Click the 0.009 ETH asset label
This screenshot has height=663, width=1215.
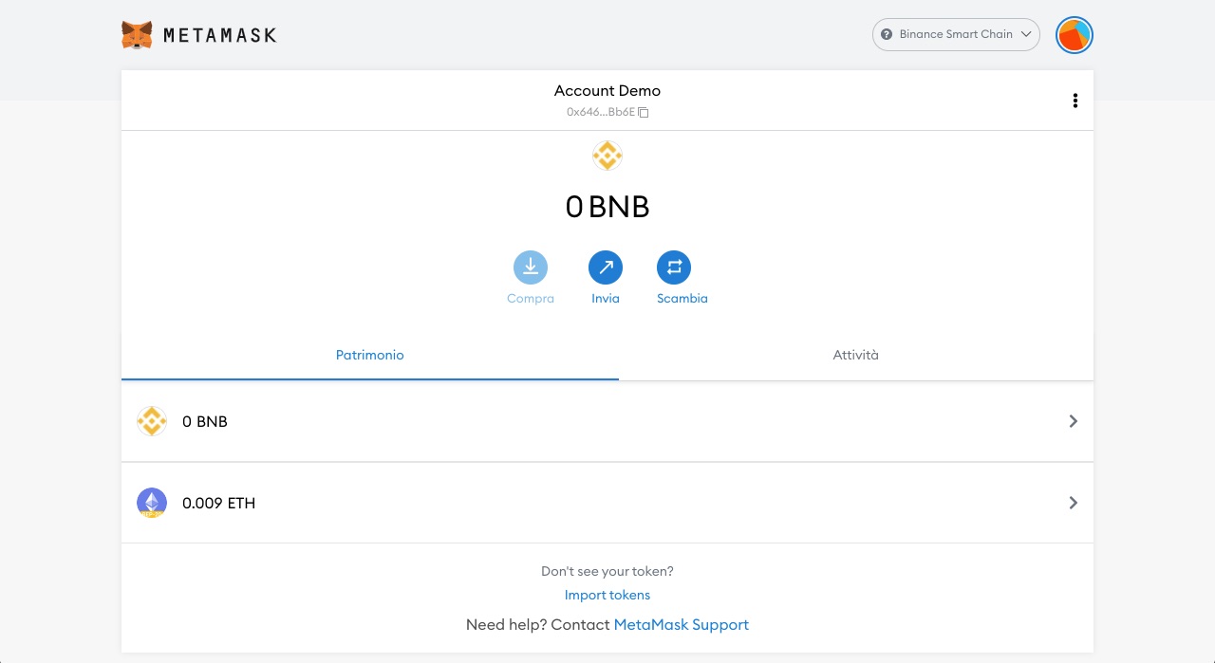pyautogui.click(x=219, y=504)
